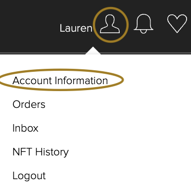Open the wishlist heart icon

(177, 24)
